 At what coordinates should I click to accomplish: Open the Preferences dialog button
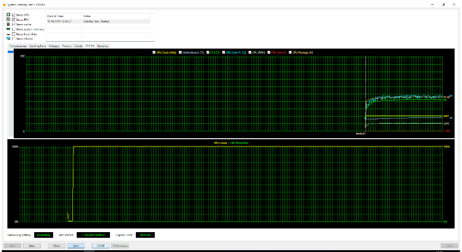tap(120, 246)
